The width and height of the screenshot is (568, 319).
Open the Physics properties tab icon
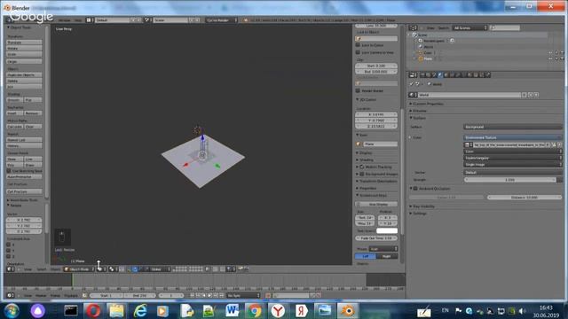(x=487, y=74)
